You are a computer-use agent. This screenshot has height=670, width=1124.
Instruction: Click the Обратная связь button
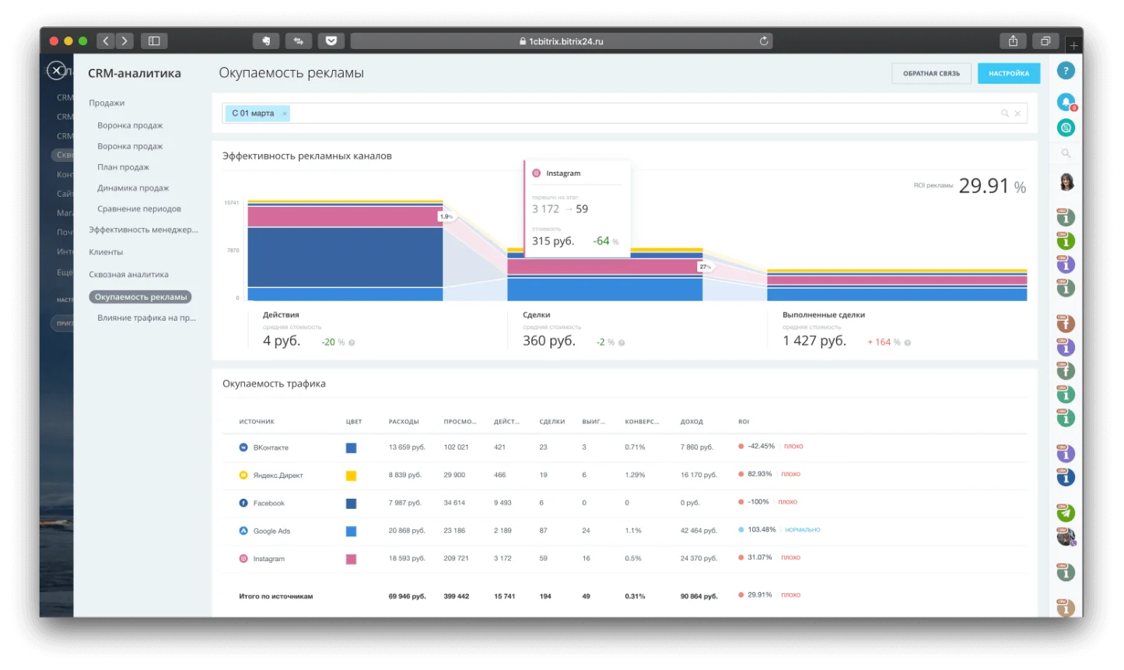(931, 73)
